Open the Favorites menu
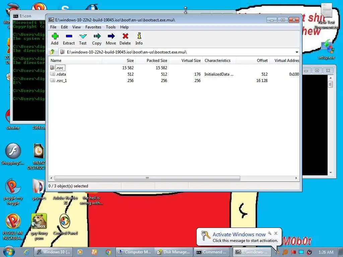The width and height of the screenshot is (343, 257). 93,27
